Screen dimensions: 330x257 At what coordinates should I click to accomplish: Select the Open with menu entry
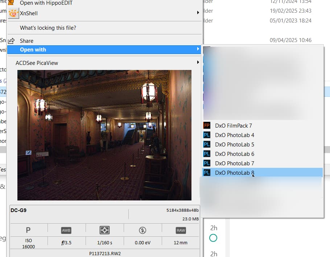click(x=104, y=50)
